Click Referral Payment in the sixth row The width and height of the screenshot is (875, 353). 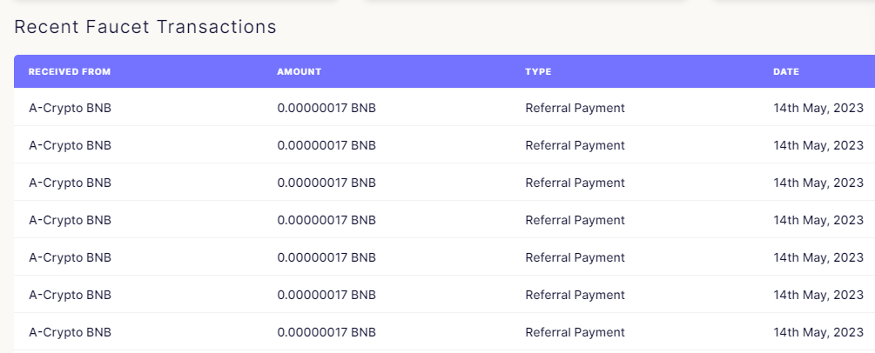[x=575, y=295]
